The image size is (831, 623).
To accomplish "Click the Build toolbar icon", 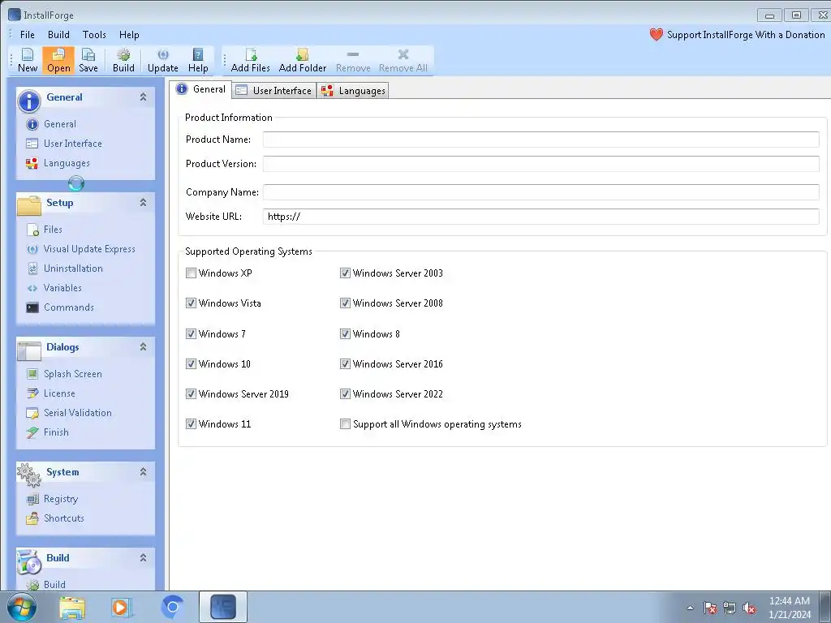I will pyautogui.click(x=123, y=60).
